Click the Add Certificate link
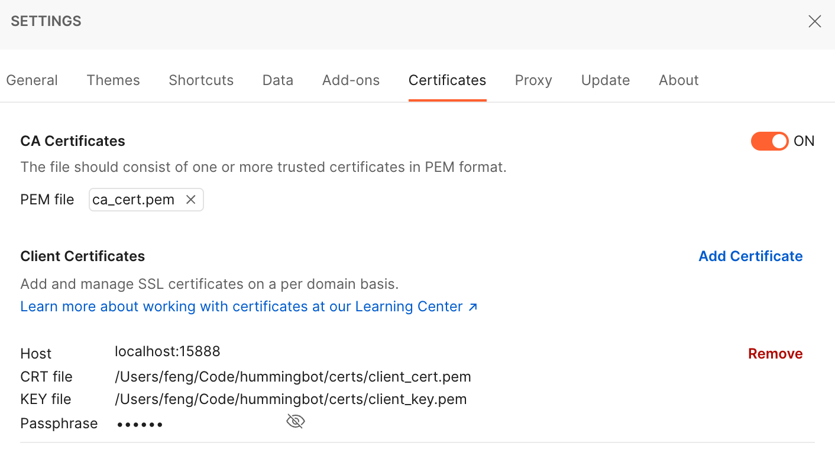This screenshot has width=835, height=456. tap(750, 256)
